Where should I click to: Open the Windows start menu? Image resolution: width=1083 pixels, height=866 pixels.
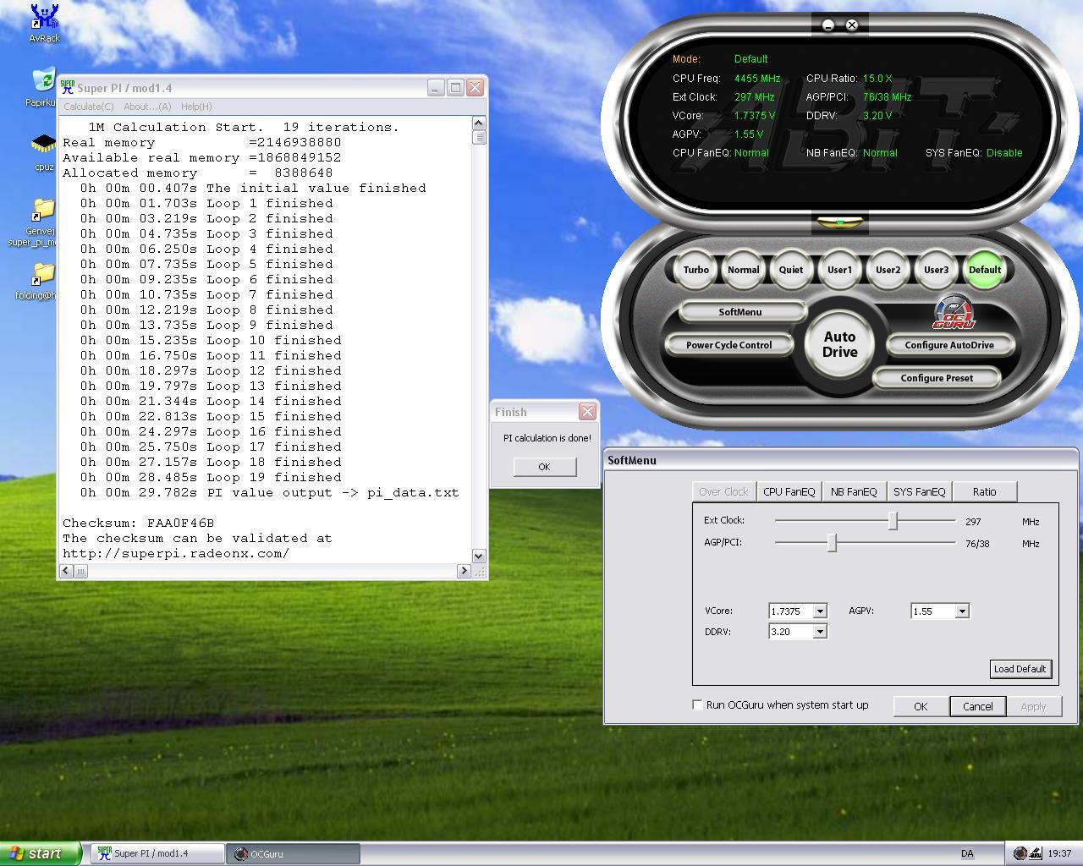[41, 853]
